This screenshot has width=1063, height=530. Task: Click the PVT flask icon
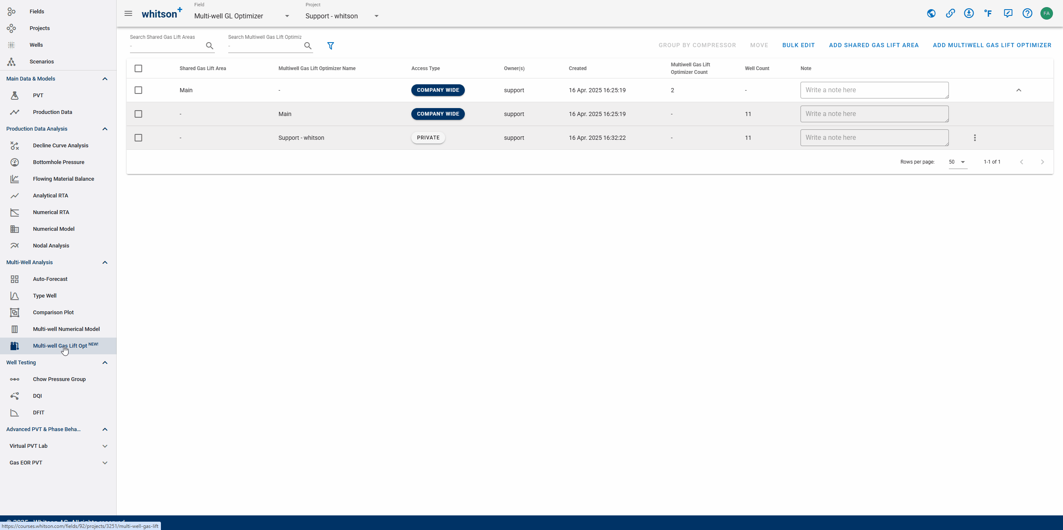pos(15,95)
